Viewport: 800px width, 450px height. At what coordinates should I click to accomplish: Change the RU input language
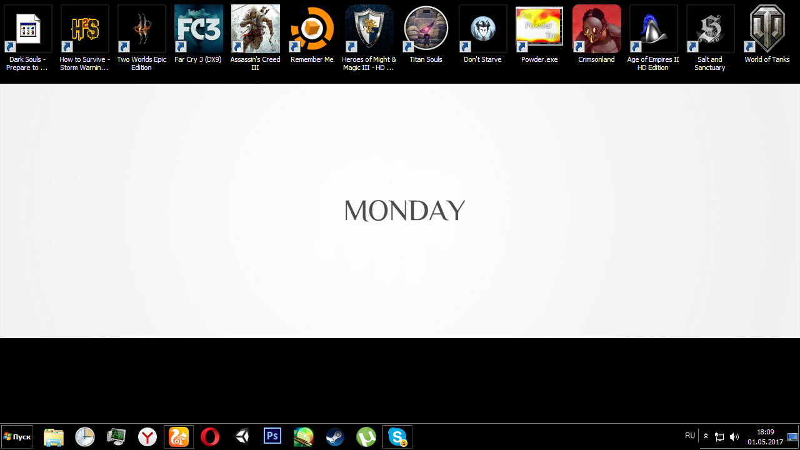690,436
